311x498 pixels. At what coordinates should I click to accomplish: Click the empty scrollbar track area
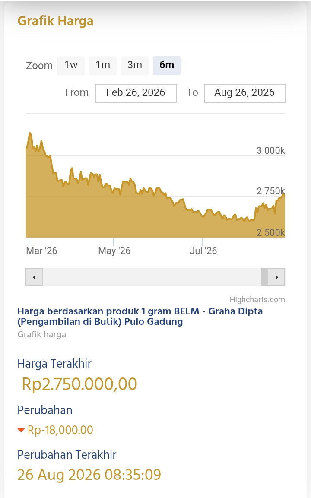pyautogui.click(x=152, y=277)
